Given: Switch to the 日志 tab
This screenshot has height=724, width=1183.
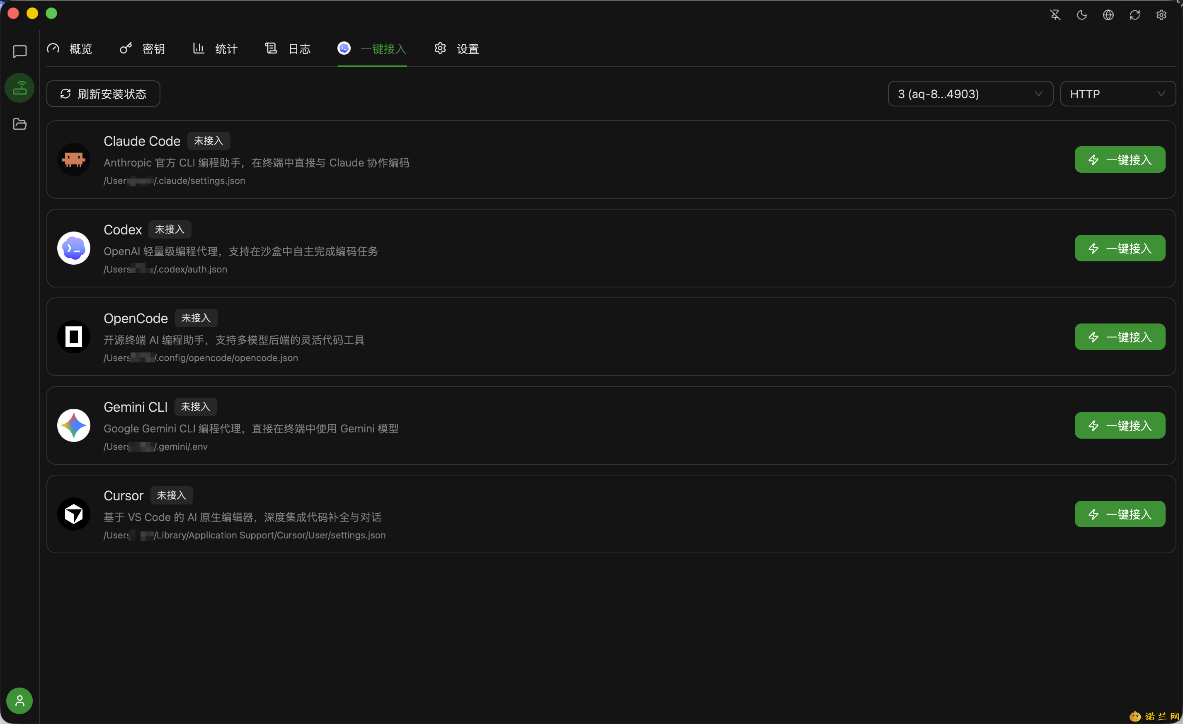Looking at the screenshot, I should pyautogui.click(x=288, y=48).
